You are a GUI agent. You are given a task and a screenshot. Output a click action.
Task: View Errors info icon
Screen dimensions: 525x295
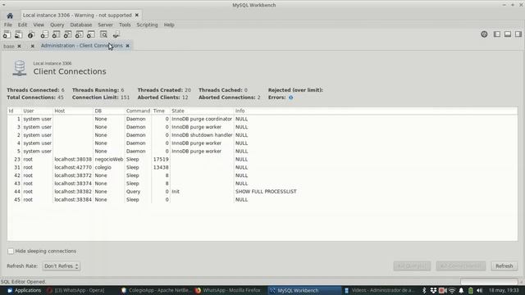(290, 98)
